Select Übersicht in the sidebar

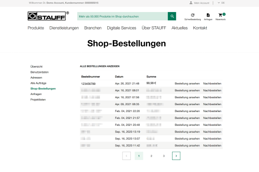37,66
